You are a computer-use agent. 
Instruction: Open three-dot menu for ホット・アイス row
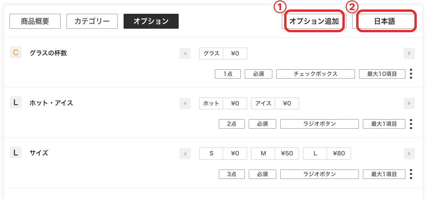click(411, 124)
